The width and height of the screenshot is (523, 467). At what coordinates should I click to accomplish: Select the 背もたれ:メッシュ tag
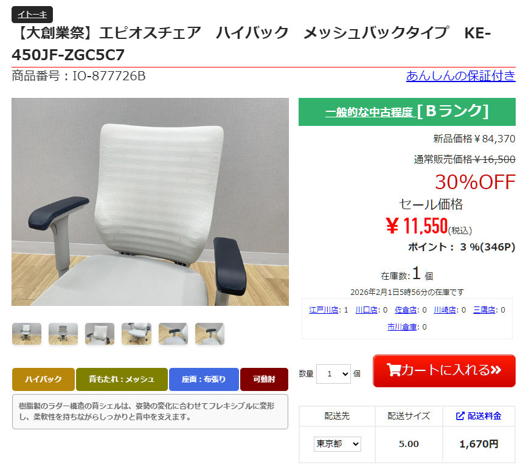click(x=122, y=379)
